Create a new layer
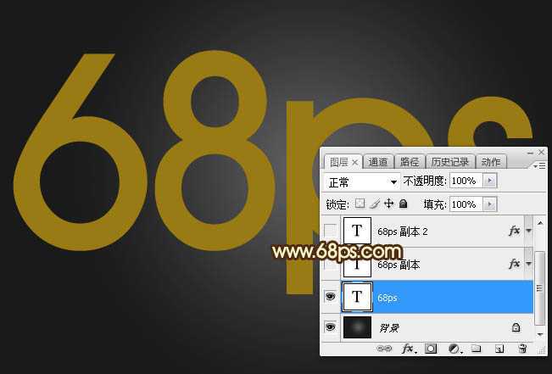 point(499,348)
